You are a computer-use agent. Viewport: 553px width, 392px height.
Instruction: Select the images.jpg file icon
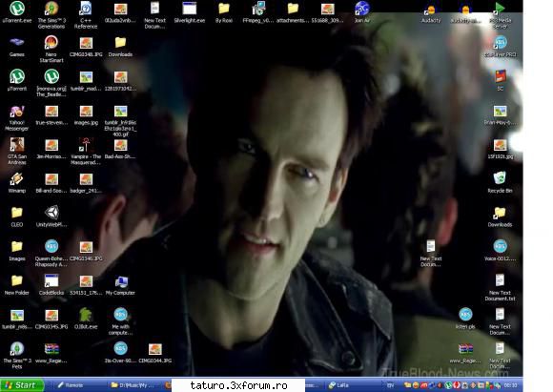[x=86, y=115]
